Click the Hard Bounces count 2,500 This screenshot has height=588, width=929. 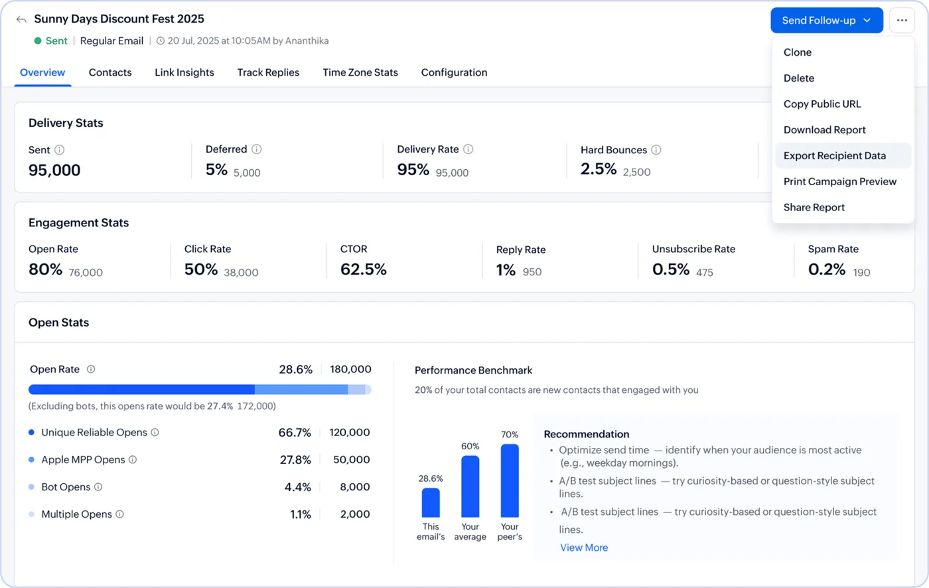coord(636,172)
